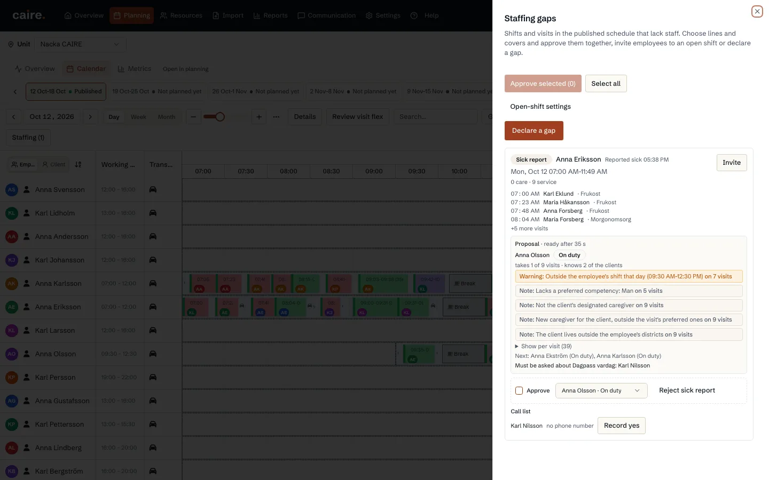Click the car transport icon for Karl Lidholm
The height and width of the screenshot is (480, 769).
[x=153, y=213]
